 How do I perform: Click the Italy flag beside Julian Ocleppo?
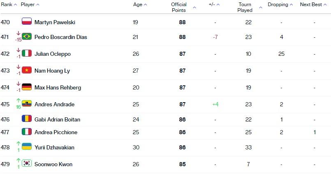27,53
